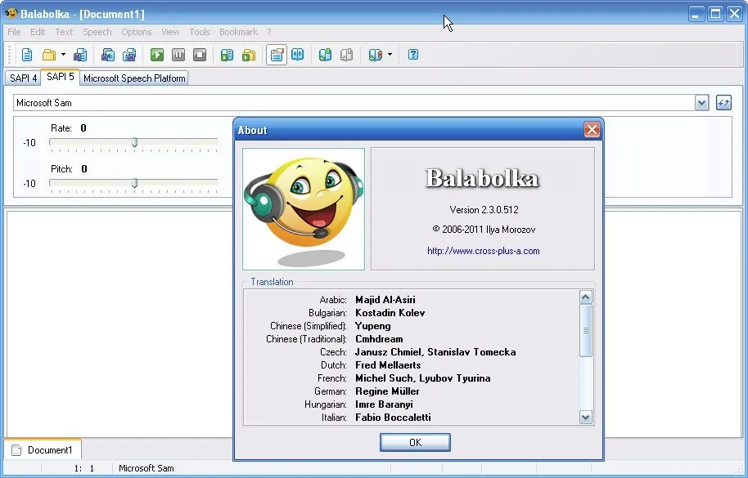Click the bookmarks list icon
The width and height of the screenshot is (748, 478).
tap(376, 55)
